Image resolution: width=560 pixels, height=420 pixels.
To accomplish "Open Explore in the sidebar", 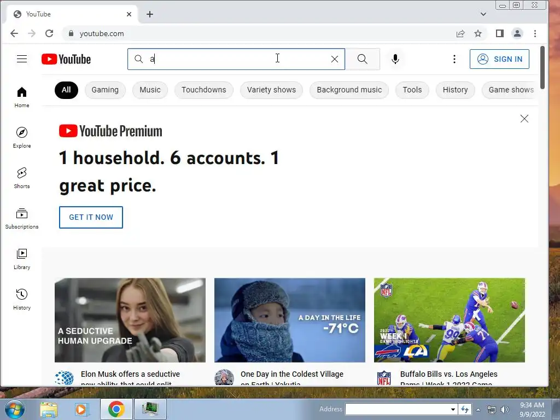I will [22, 137].
